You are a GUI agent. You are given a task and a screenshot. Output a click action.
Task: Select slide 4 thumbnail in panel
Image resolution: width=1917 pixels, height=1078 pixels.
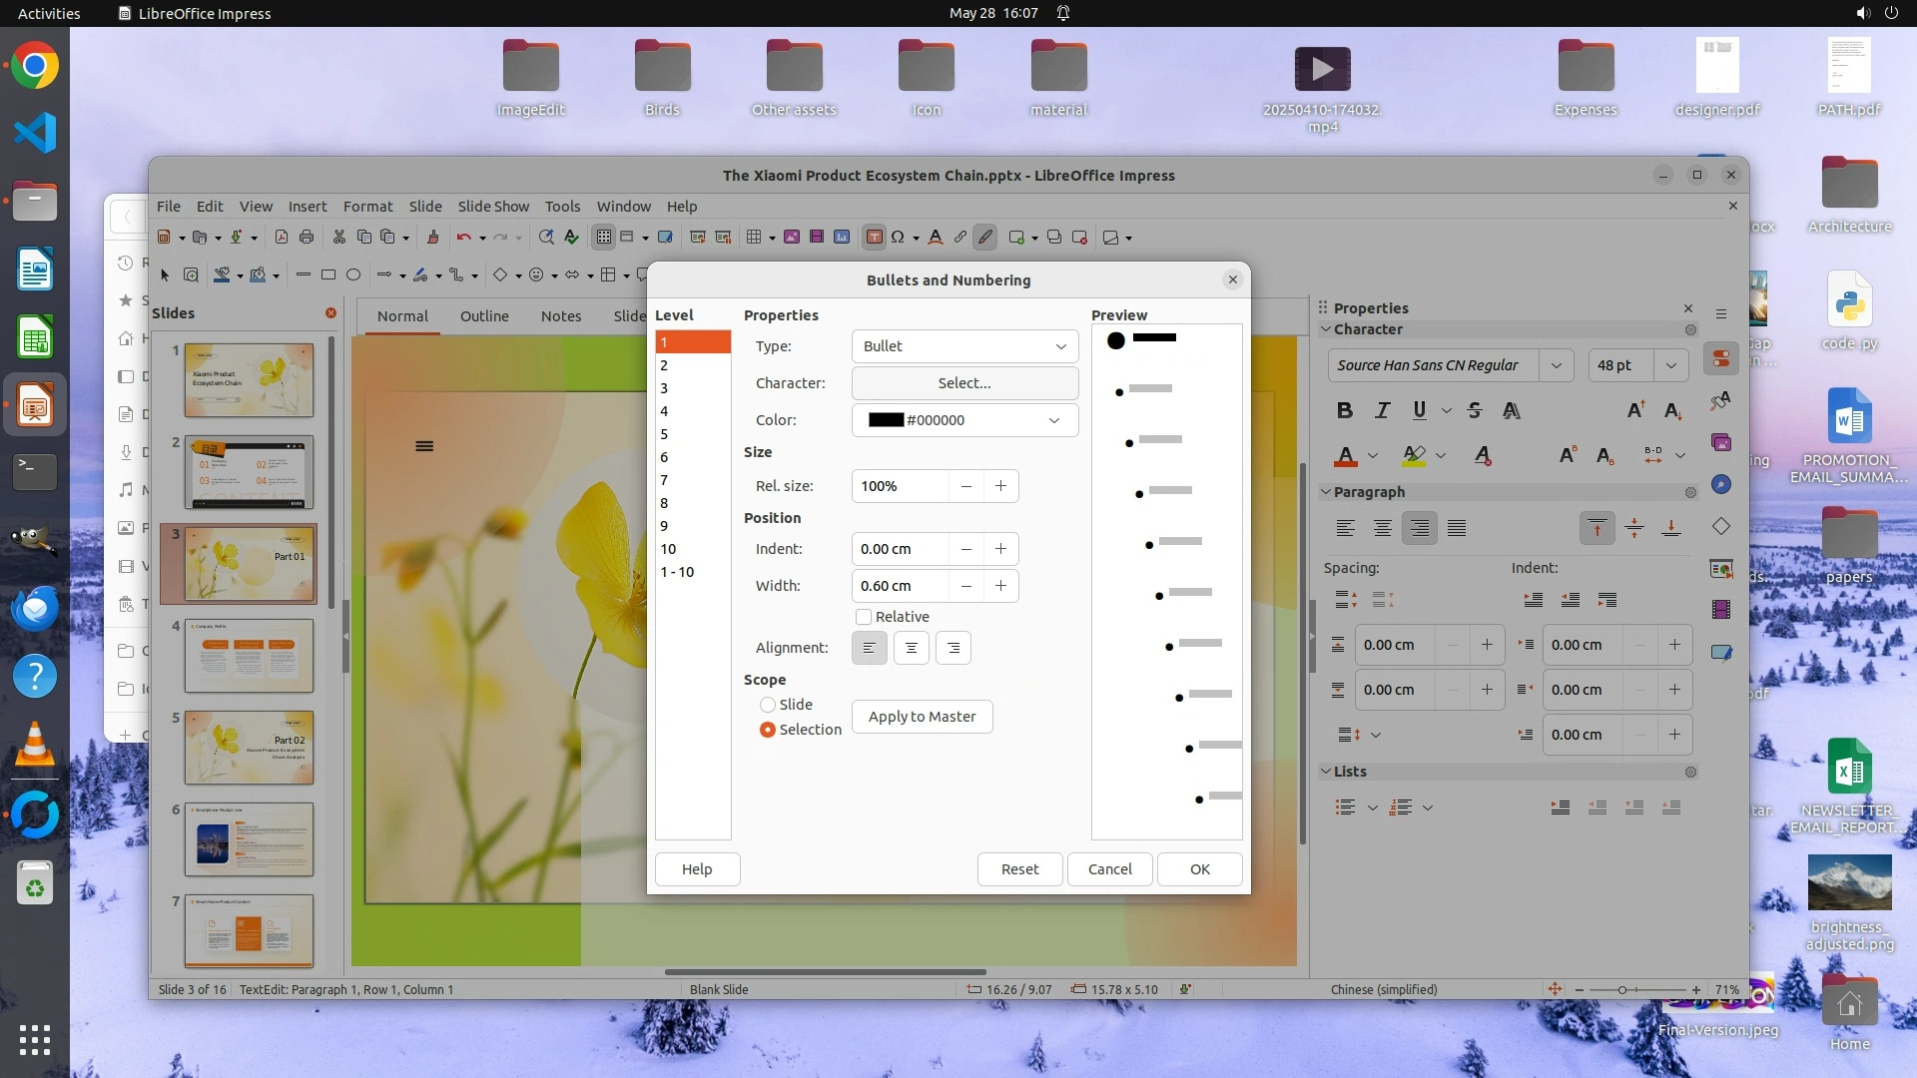[249, 656]
